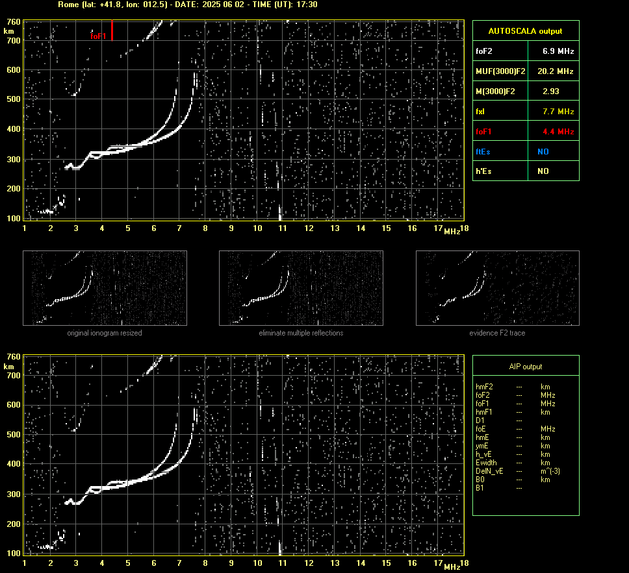The width and height of the screenshot is (629, 573).
Task: Click the 'MHz' axis label of bottom ionogram
Action: click(452, 567)
